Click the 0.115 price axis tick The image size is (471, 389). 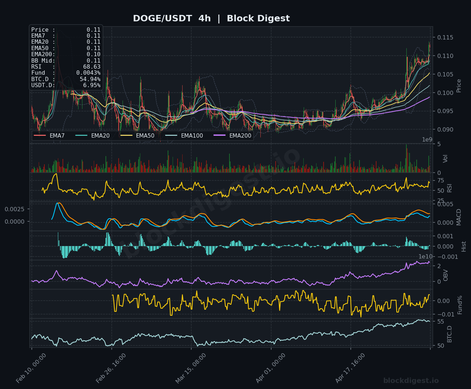pos(445,38)
